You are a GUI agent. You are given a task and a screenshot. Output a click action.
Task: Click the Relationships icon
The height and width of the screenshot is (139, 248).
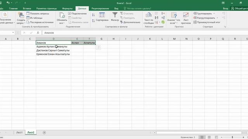click(x=163, y=18)
